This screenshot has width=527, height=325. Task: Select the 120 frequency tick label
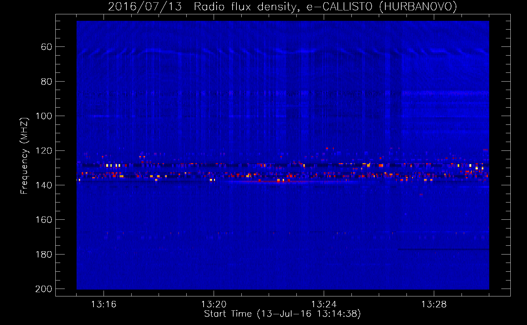click(44, 151)
